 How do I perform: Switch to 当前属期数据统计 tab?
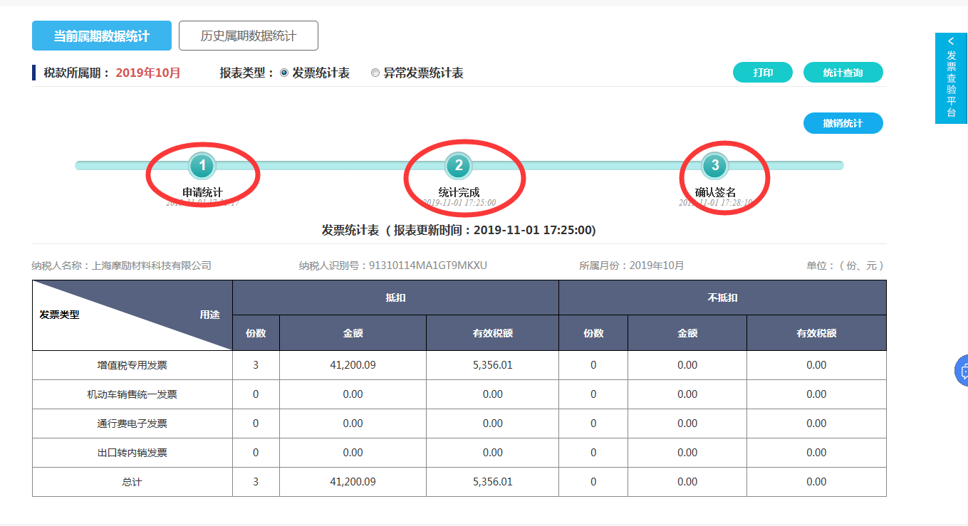click(x=102, y=36)
